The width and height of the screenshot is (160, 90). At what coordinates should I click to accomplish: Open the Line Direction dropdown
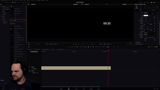(150, 34)
